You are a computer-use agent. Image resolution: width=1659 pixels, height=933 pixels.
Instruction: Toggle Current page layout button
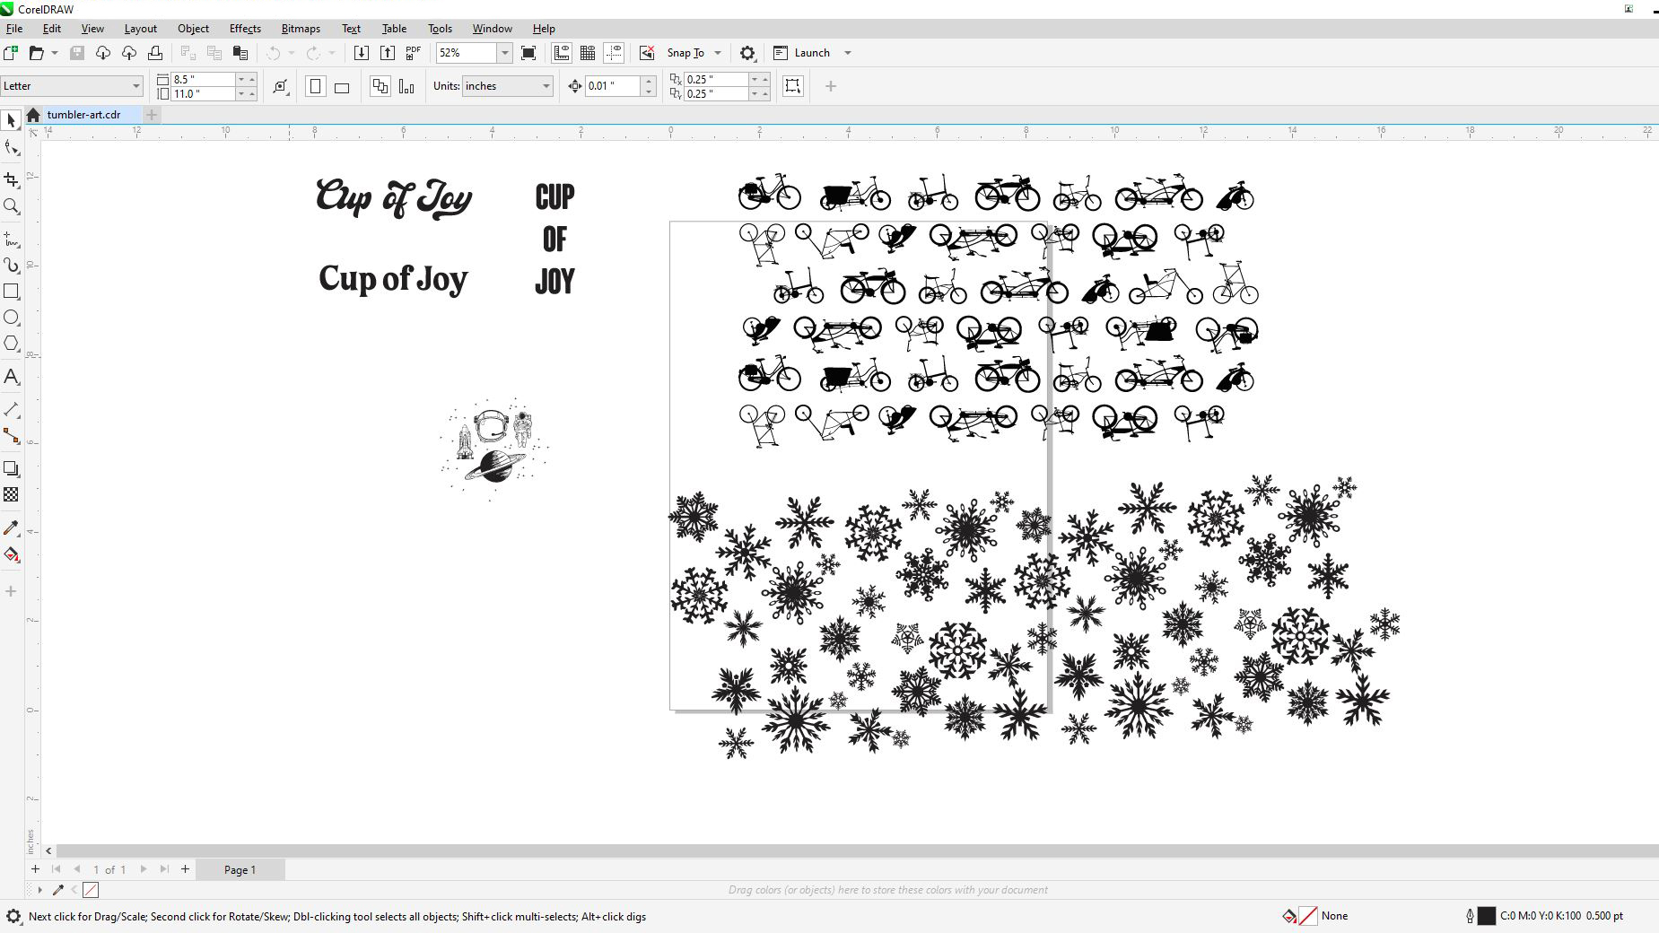[x=406, y=86]
